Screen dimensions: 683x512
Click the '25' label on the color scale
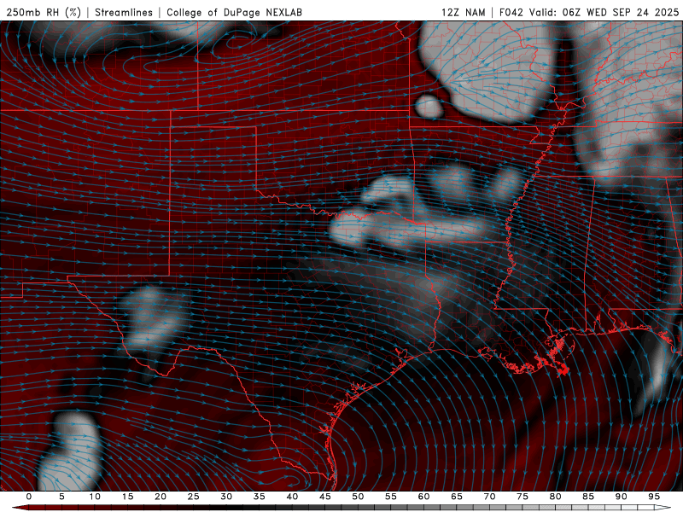(194, 497)
